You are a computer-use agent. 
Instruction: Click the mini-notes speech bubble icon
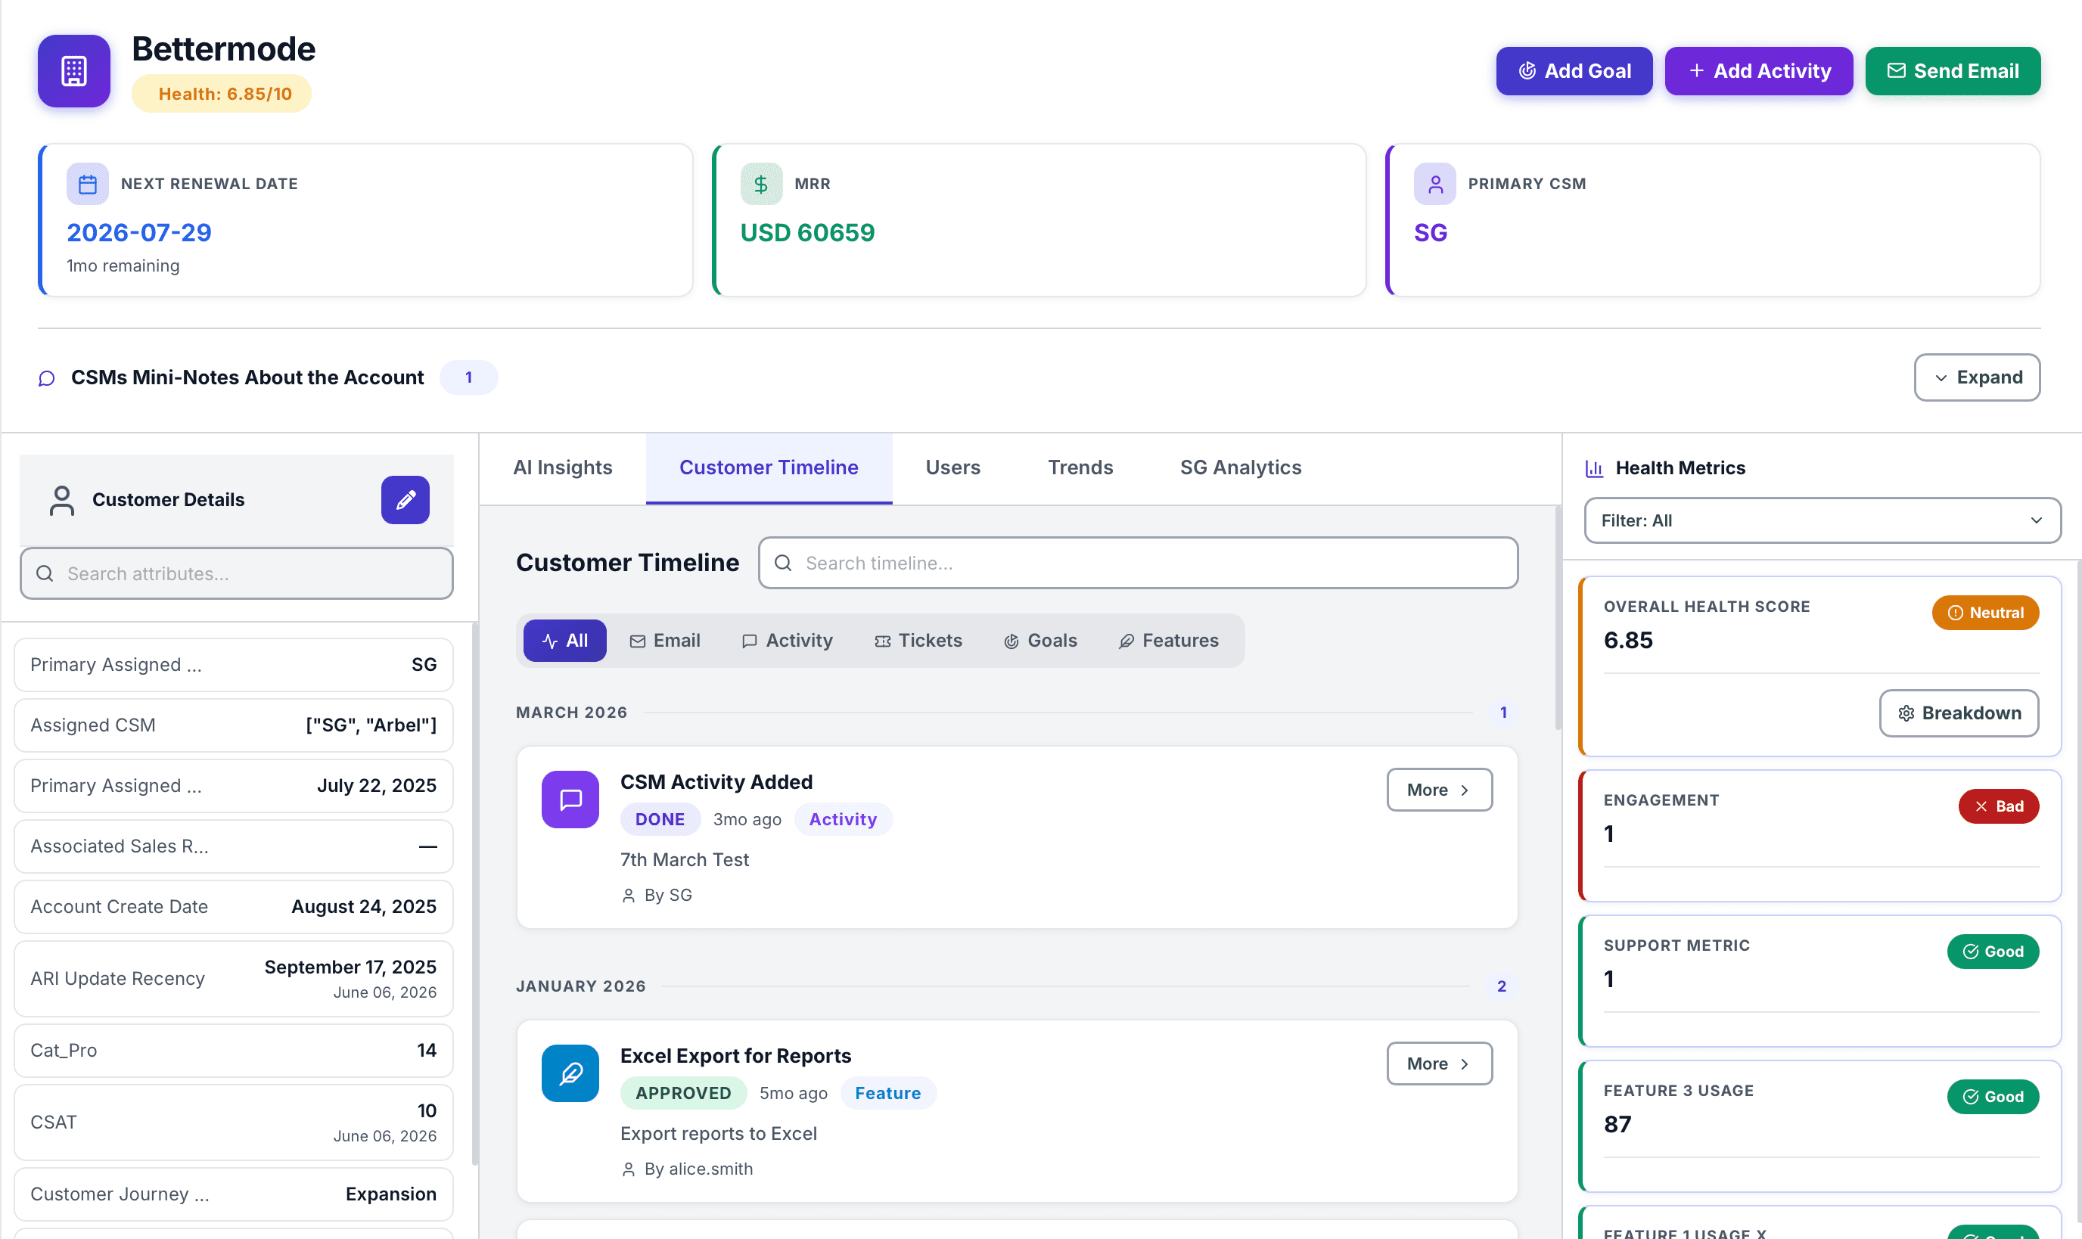point(47,378)
